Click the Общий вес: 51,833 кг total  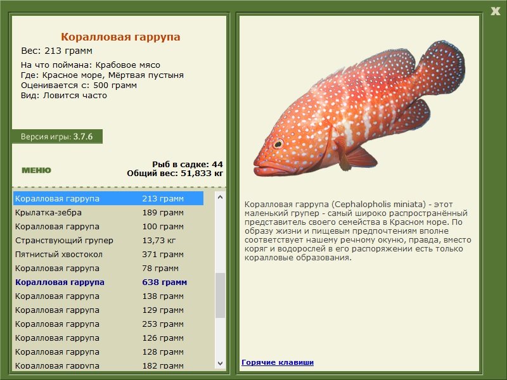pos(175,173)
